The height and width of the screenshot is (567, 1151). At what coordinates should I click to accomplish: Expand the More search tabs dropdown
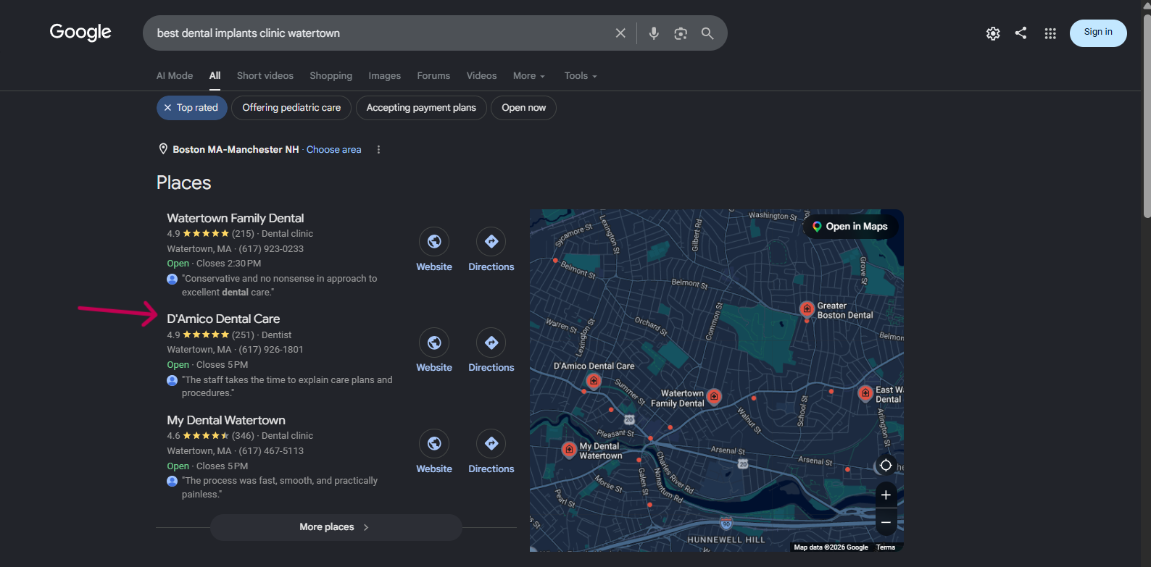coord(529,76)
